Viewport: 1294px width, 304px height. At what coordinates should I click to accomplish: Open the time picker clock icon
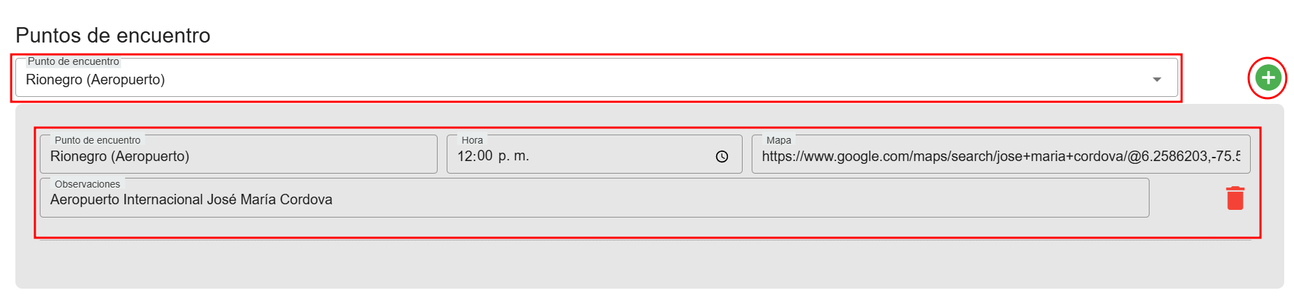(x=722, y=157)
